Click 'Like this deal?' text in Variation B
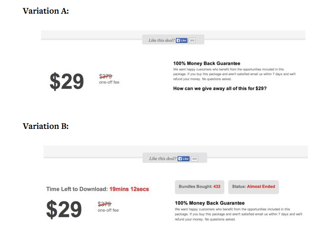The width and height of the screenshot is (334, 238). (163, 159)
